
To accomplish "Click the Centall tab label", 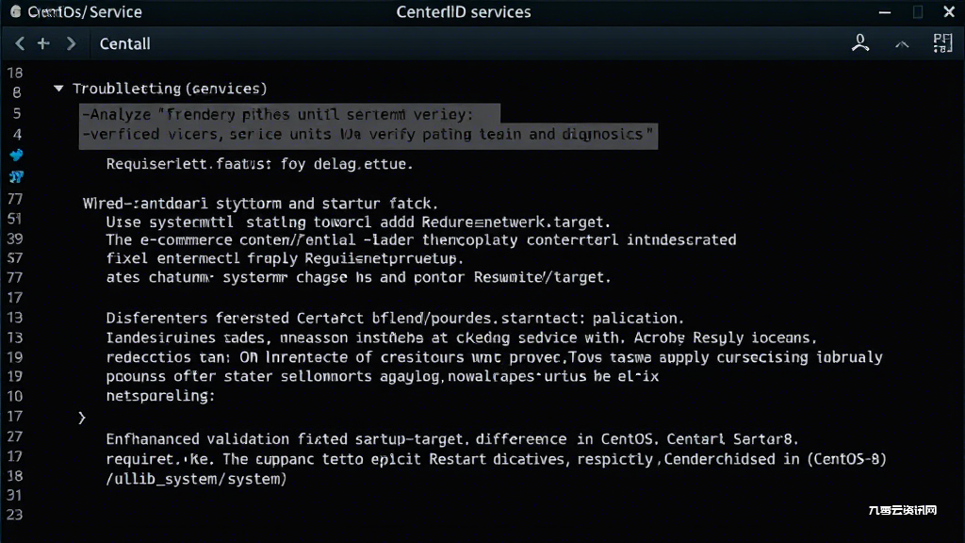I will (125, 43).
